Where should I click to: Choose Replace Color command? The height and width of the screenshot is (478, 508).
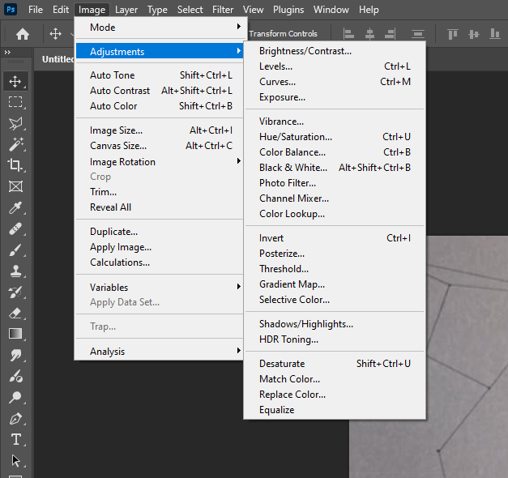coord(335,395)
